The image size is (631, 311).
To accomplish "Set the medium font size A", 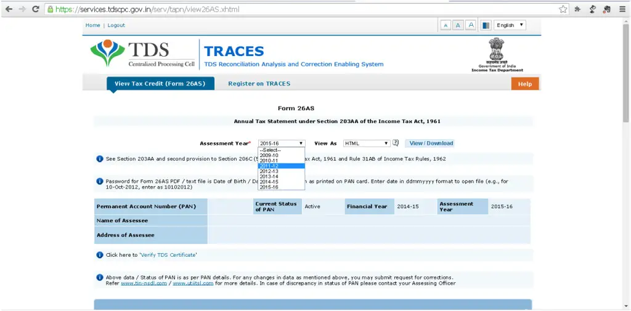I will tap(458, 25).
